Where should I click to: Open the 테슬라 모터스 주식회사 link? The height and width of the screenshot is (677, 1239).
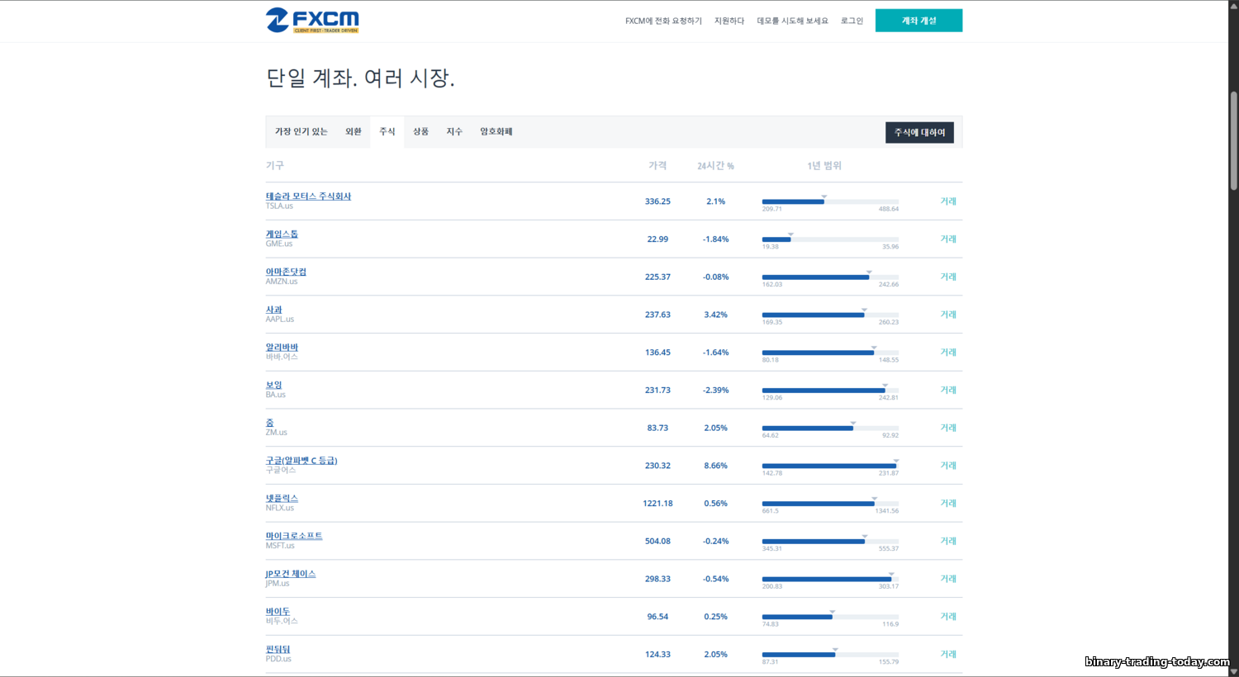click(308, 196)
